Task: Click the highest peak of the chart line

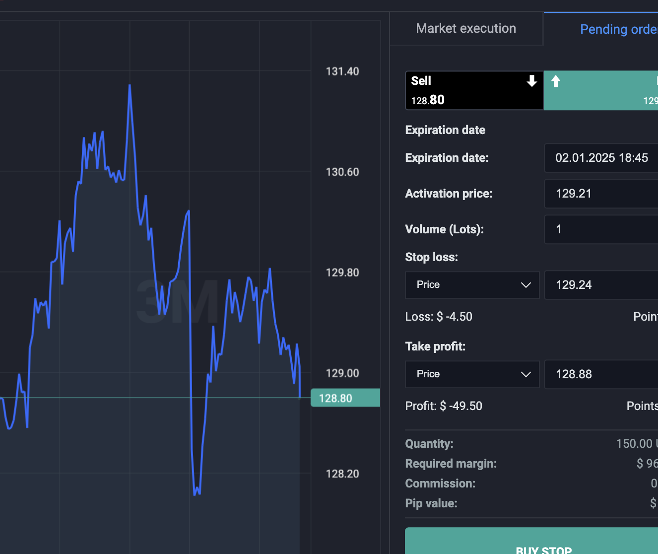Action: point(130,85)
